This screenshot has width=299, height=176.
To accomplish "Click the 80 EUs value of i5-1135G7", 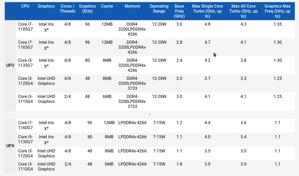I will tap(87, 60).
